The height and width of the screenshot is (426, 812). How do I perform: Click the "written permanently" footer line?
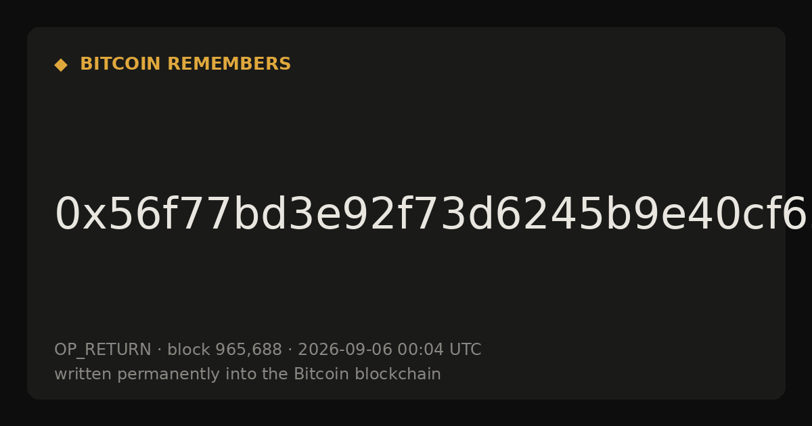248,375
